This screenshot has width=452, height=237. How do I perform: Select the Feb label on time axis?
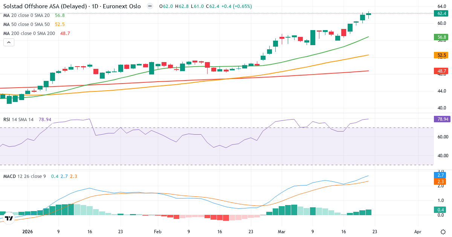(157, 232)
